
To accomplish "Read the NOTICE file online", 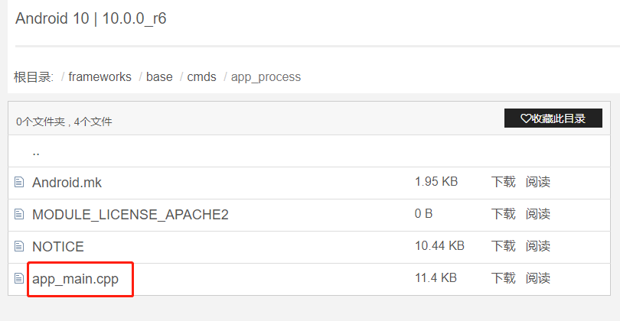I will click(538, 246).
